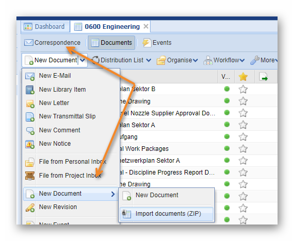The height and width of the screenshot is (241, 294).
Task: Open the netzwerkplan Sektor A document
Action: pos(150,161)
